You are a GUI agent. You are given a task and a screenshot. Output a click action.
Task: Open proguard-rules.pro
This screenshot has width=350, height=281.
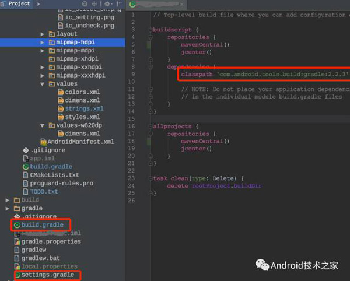(62, 183)
